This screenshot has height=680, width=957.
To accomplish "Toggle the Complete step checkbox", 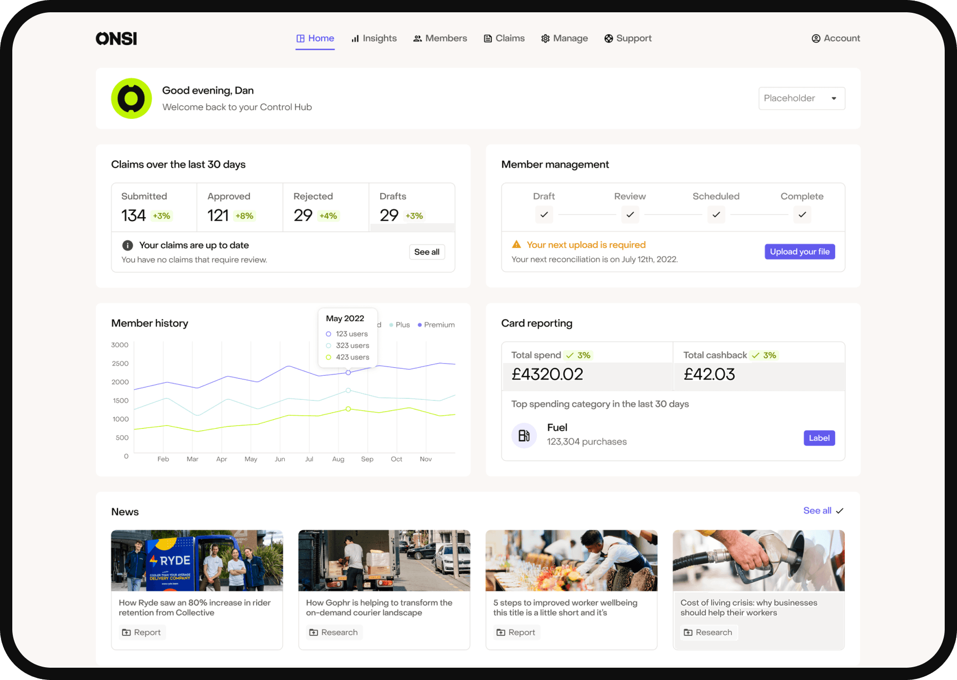I will (x=802, y=215).
